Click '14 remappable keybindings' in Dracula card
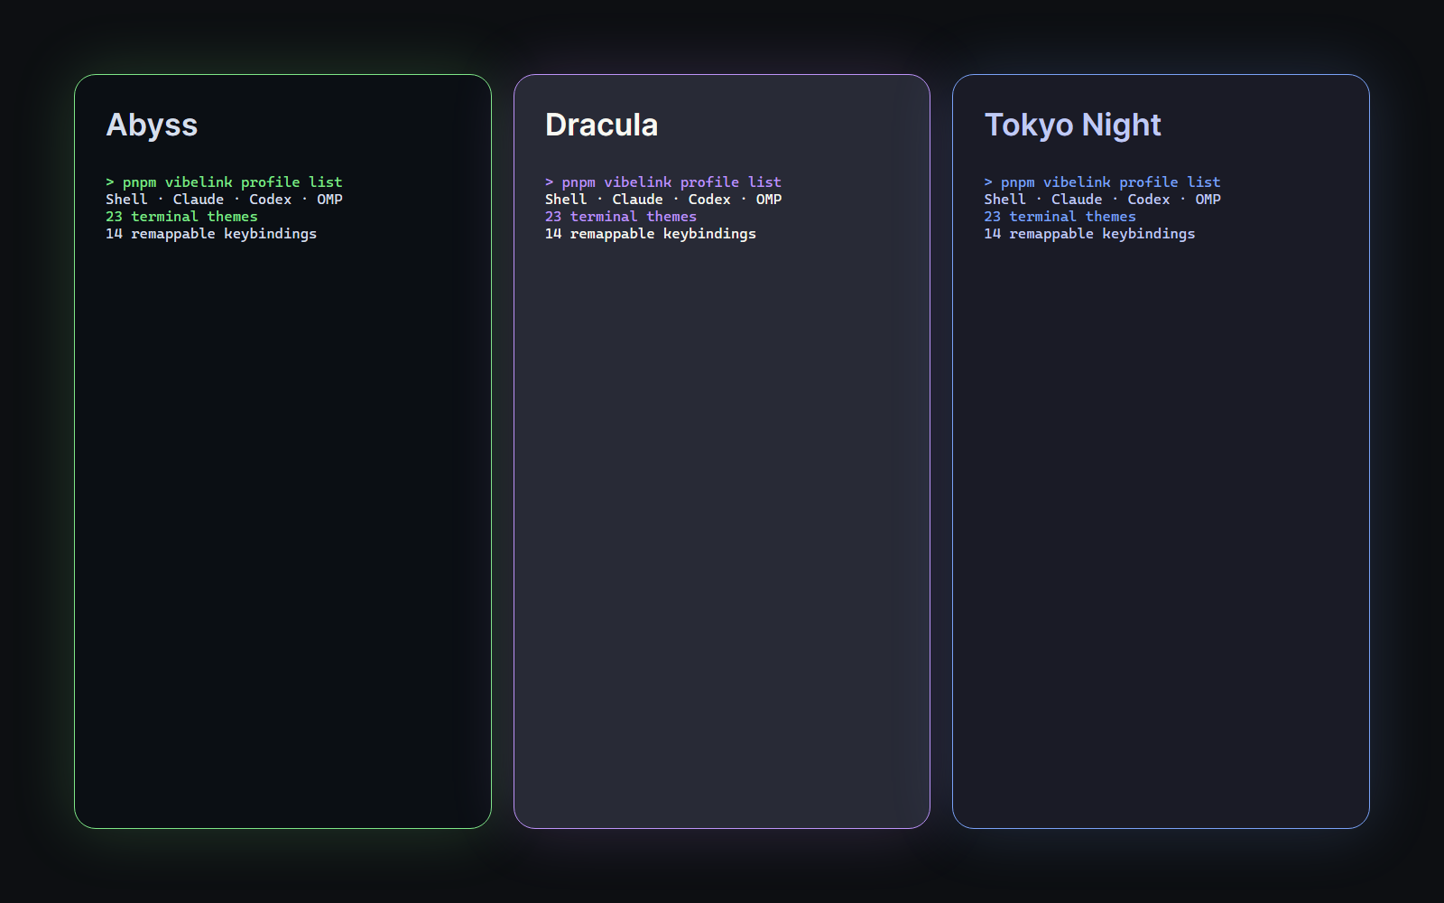The image size is (1444, 903). (651, 234)
